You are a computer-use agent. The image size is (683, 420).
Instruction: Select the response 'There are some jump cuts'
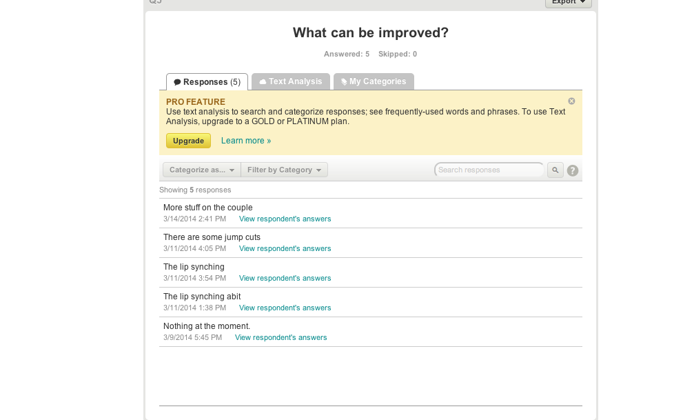pyautogui.click(x=212, y=237)
